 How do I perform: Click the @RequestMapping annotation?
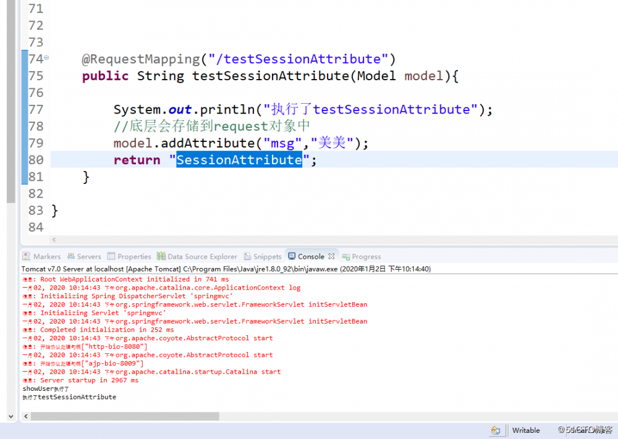click(141, 59)
